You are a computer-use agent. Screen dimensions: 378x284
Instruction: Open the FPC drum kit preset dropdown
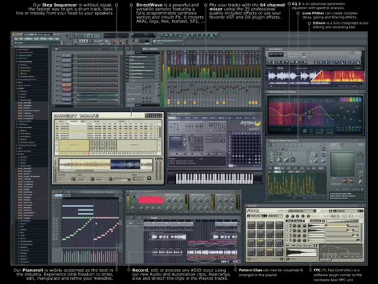click(302, 211)
